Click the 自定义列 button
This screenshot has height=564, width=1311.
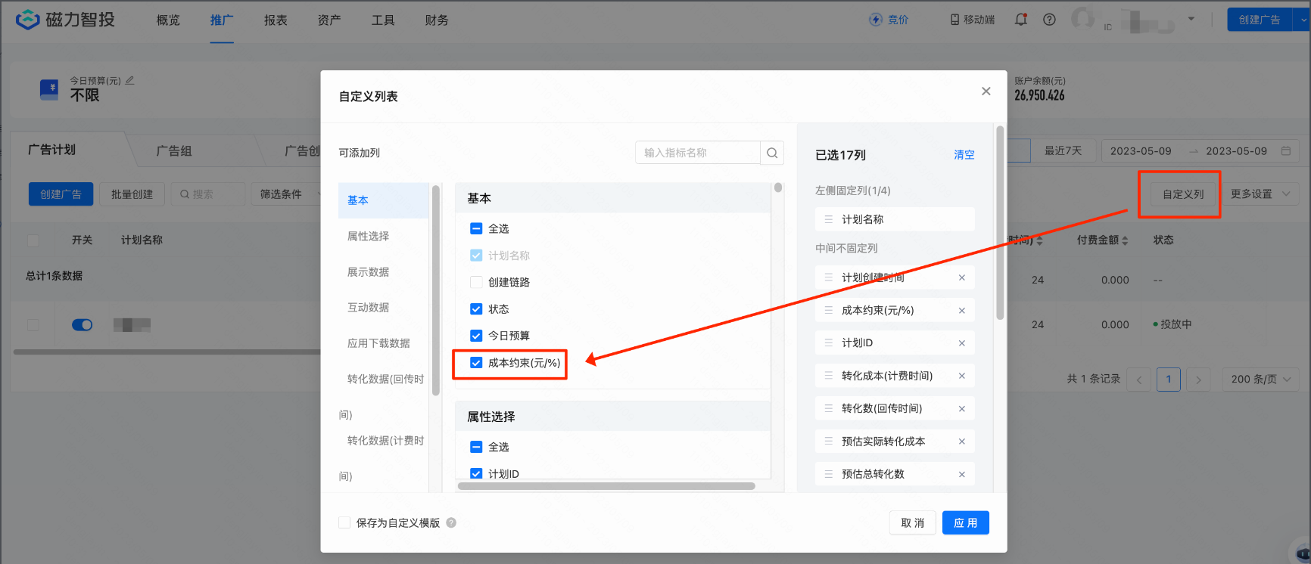pyautogui.click(x=1183, y=194)
